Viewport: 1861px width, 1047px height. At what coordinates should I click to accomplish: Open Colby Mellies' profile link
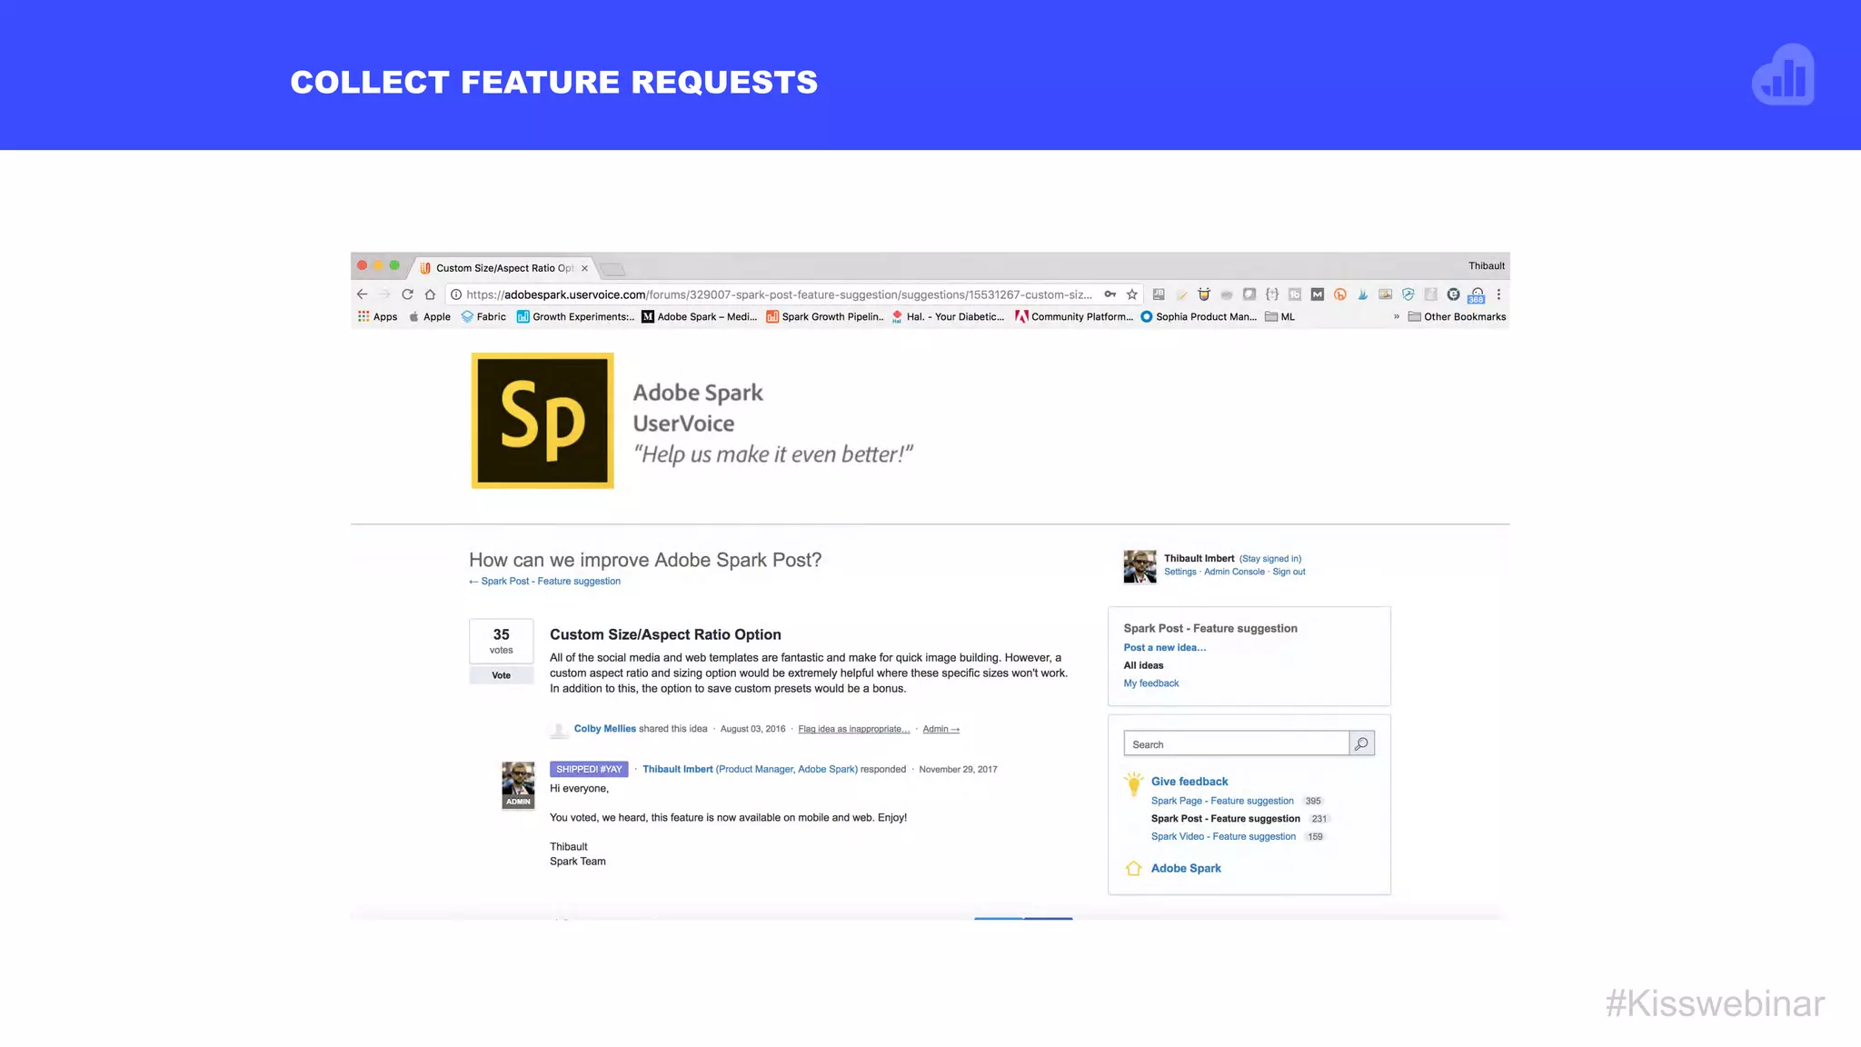604,729
